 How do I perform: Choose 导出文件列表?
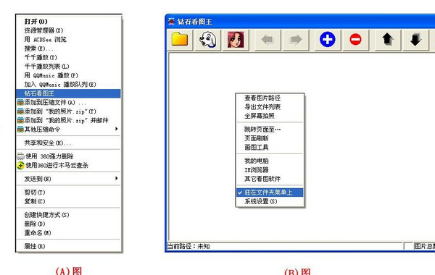(x=270, y=107)
